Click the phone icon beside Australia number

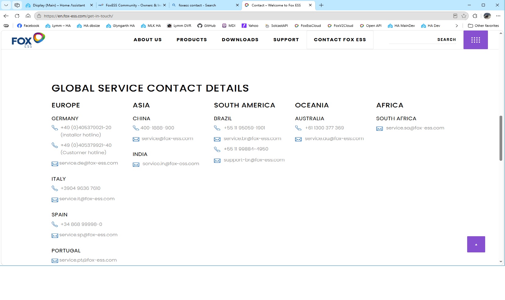(x=298, y=128)
